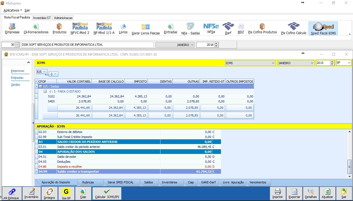This screenshot has height=201, width=353.
Task: Open Cli-Fornecedores from toolbar
Action: (x=36, y=28)
